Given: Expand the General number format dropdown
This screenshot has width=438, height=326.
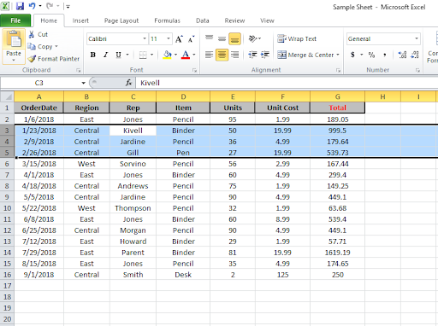Looking at the screenshot, I should pos(417,38).
